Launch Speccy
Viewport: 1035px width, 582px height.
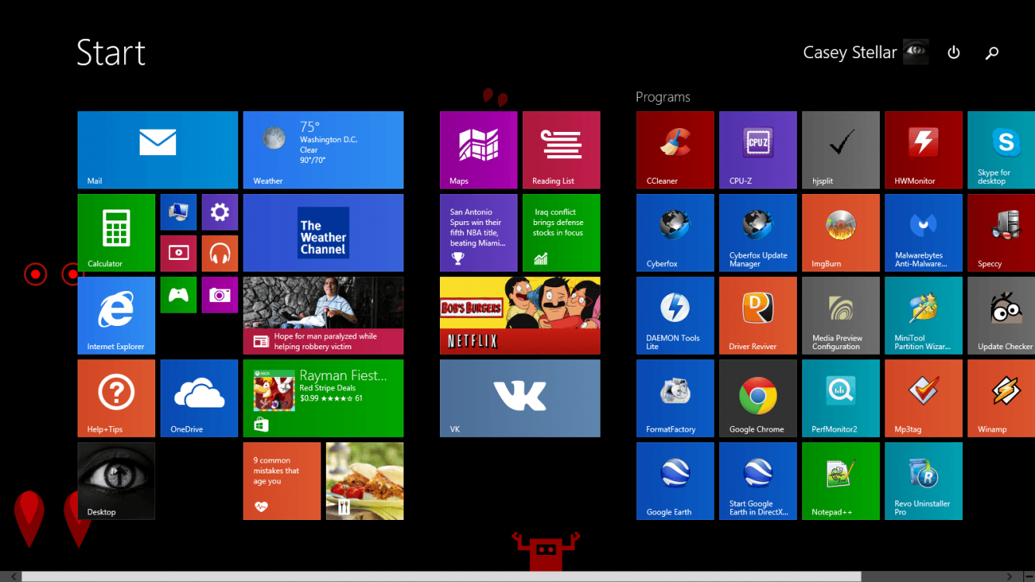(x=1001, y=233)
